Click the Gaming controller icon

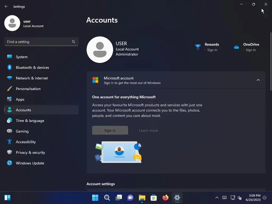(x=9, y=131)
